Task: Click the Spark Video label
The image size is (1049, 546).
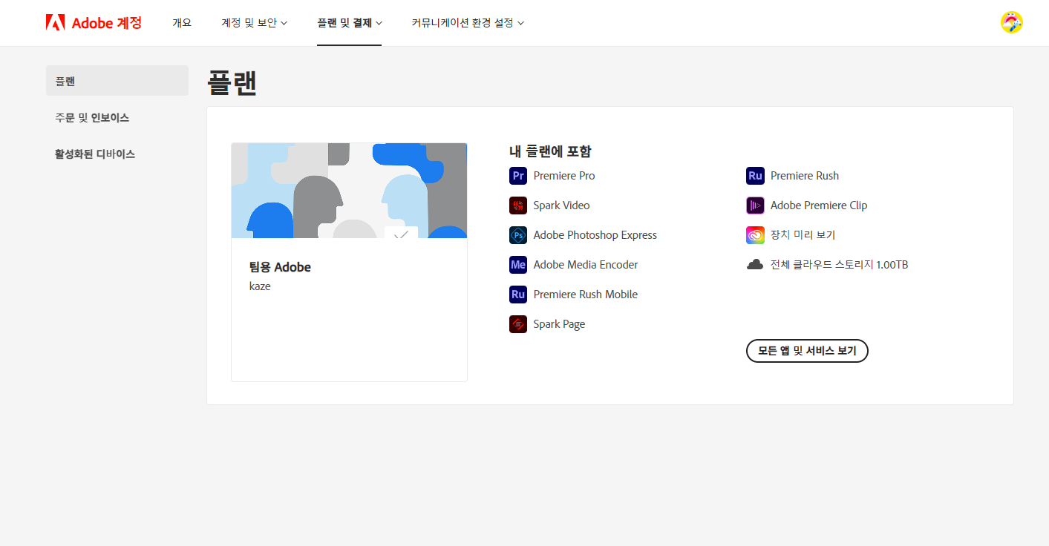Action: click(562, 205)
